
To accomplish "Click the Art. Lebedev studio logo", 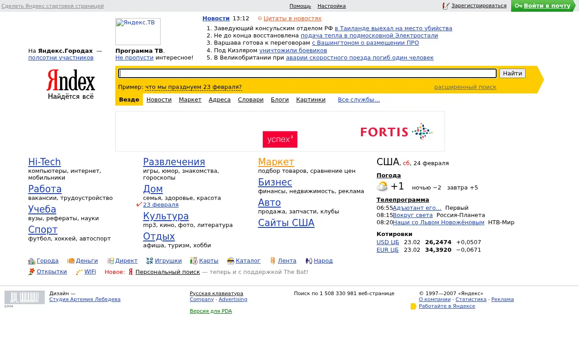I will click(24, 297).
